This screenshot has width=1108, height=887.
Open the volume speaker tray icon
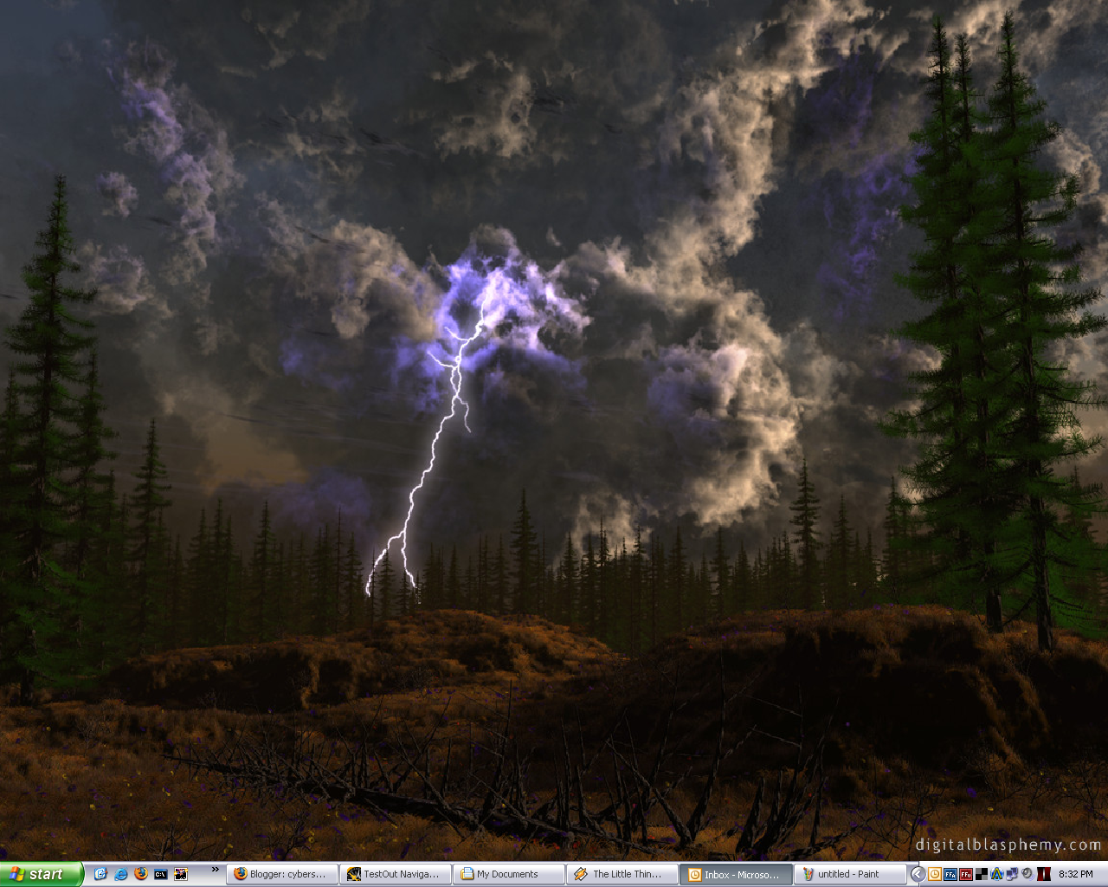(1027, 874)
